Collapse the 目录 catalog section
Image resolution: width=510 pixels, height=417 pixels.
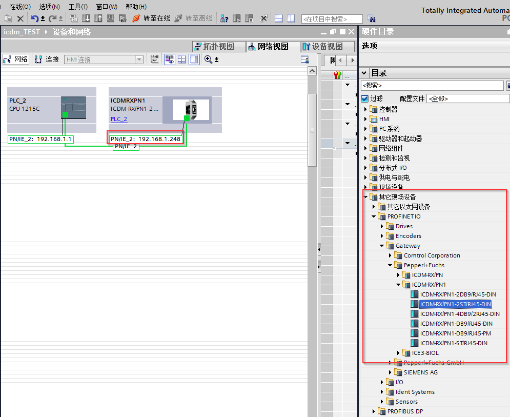click(x=364, y=73)
